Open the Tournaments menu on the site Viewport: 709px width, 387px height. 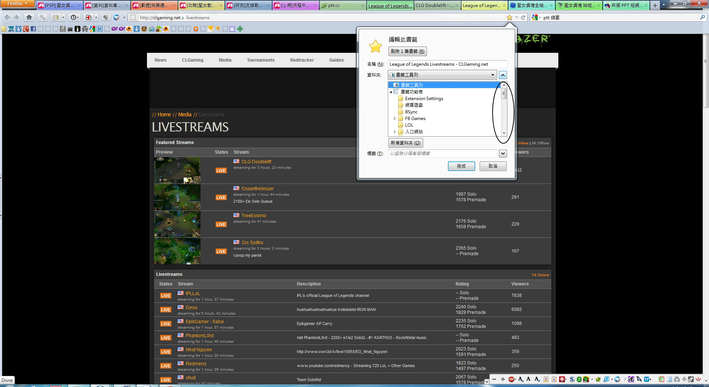tap(261, 60)
